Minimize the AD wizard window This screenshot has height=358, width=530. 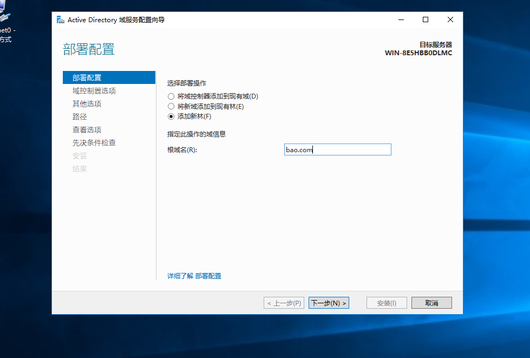[401, 19]
